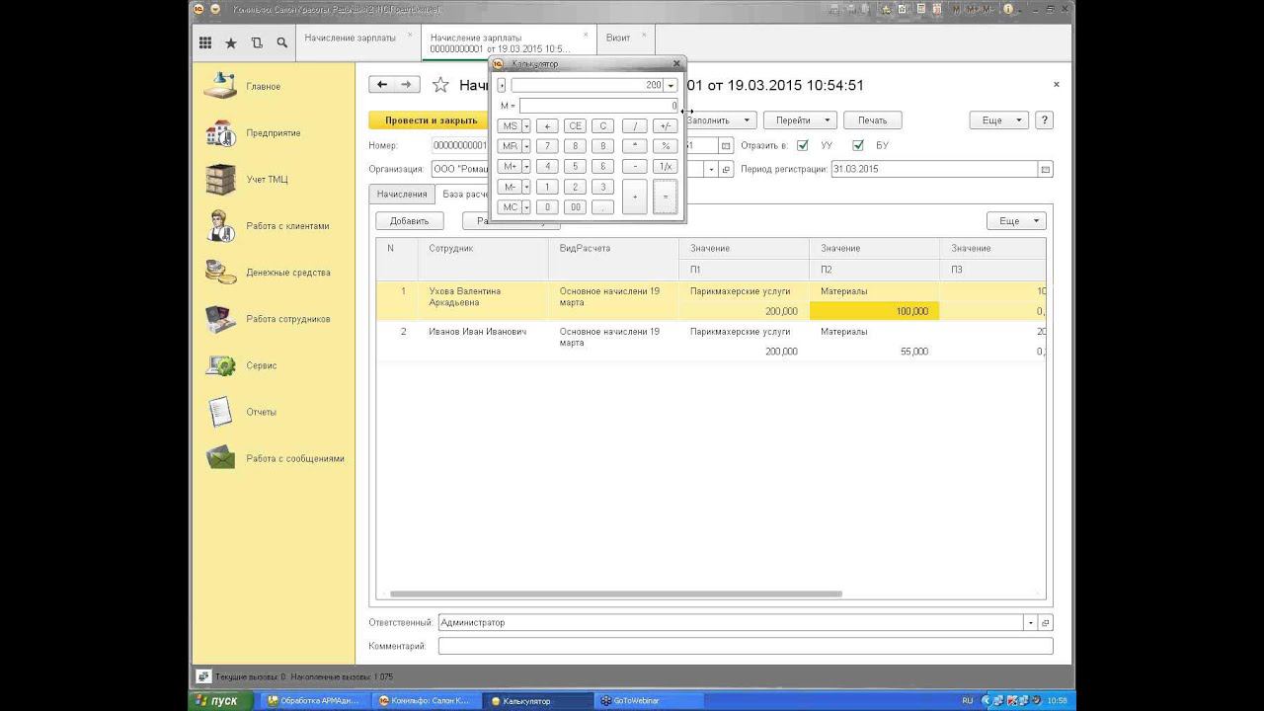Open calendar picker for Период регистрации
Image resolution: width=1264 pixels, height=711 pixels.
pos(1046,169)
